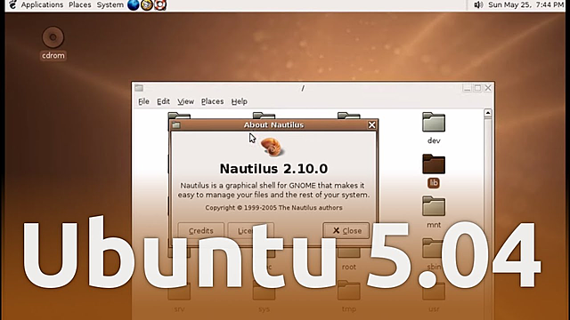The image size is (570, 320).
Task: Click the Credits button in About dialog
Action: click(x=201, y=230)
